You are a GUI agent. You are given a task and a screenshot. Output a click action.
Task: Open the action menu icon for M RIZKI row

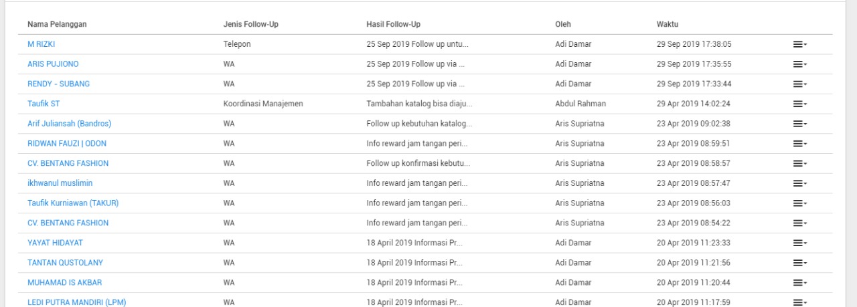point(800,44)
